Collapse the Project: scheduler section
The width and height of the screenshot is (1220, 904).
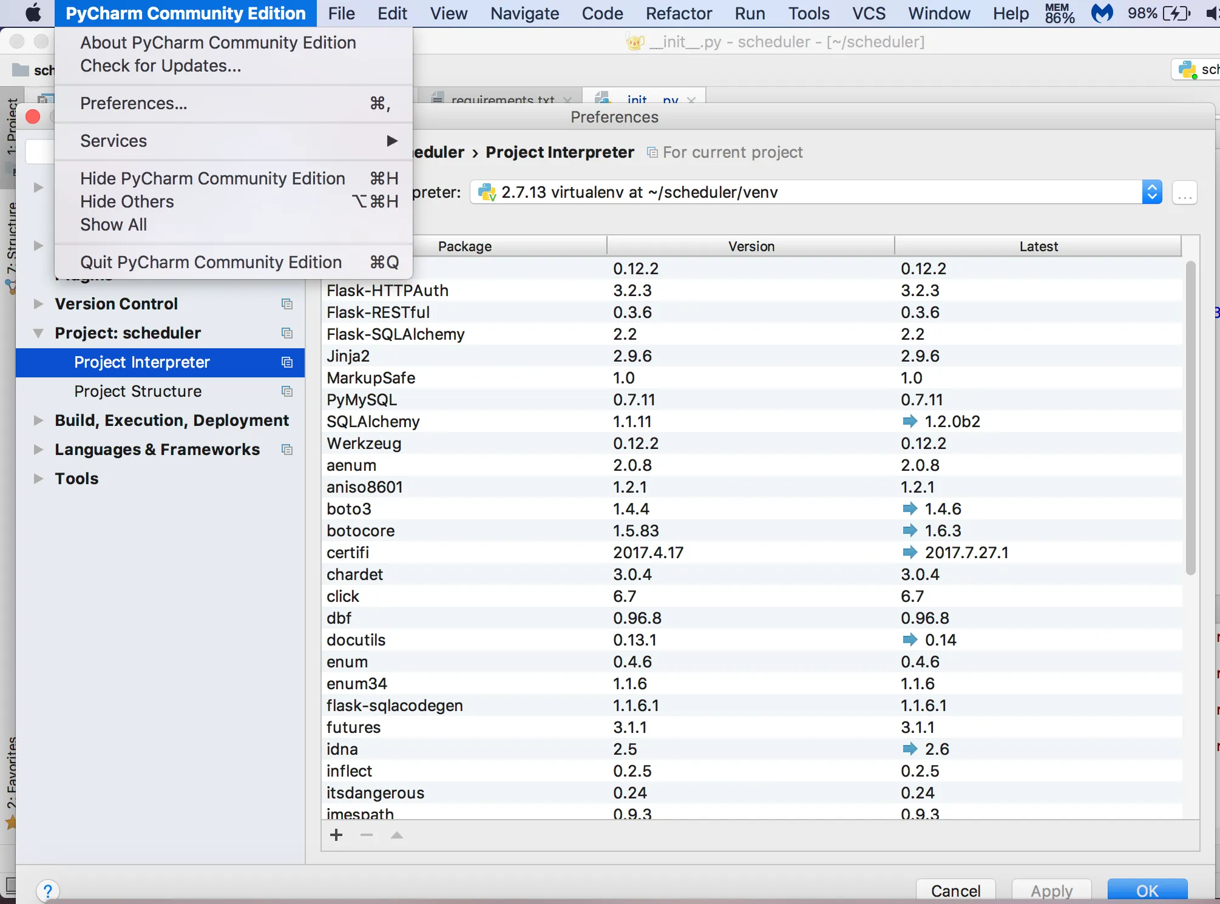pyautogui.click(x=38, y=333)
